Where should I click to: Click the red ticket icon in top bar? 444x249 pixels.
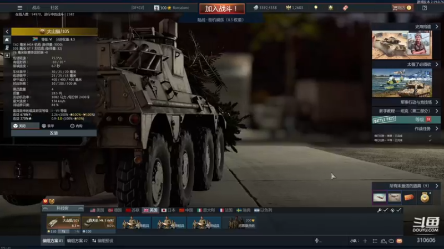[x=345, y=8]
